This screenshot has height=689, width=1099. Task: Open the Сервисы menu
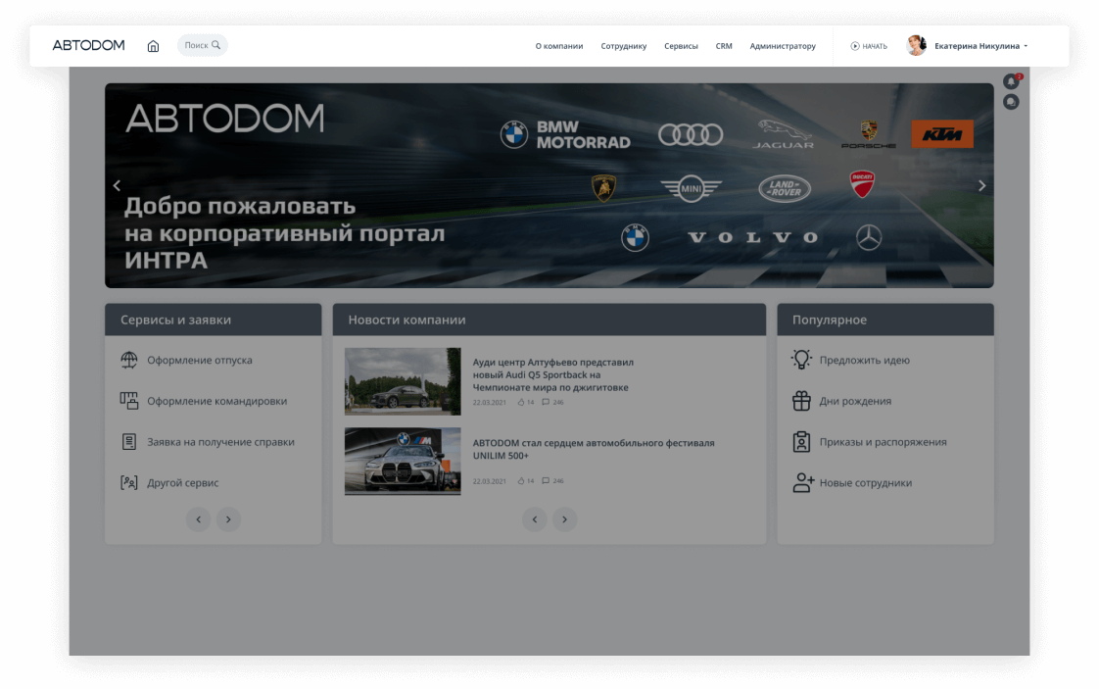(681, 46)
